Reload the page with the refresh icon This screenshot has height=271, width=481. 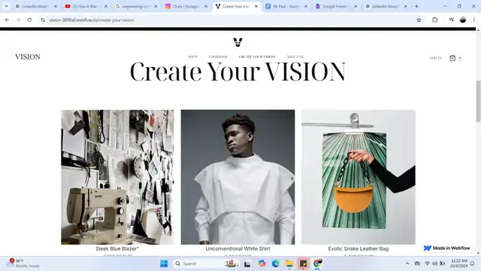click(x=29, y=20)
